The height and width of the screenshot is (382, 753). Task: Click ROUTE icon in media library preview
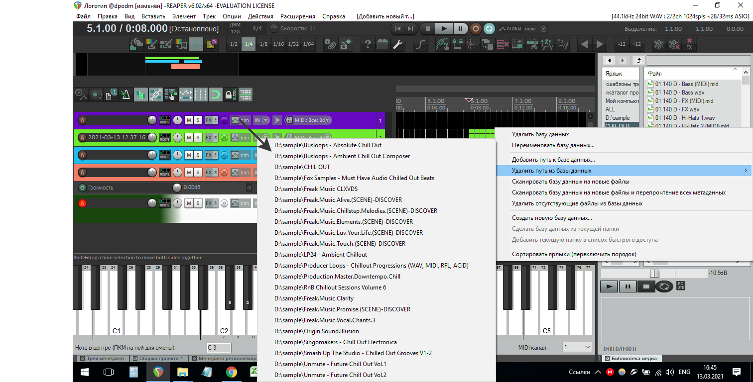click(x=681, y=286)
